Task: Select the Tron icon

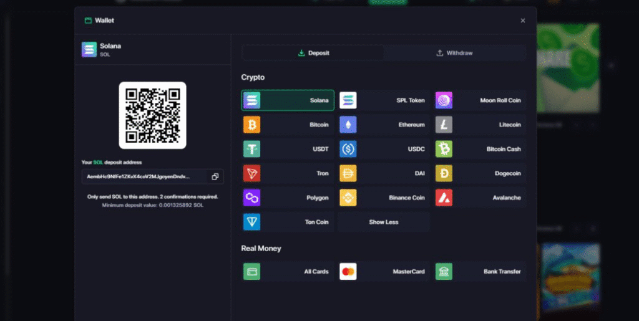Action: point(251,173)
